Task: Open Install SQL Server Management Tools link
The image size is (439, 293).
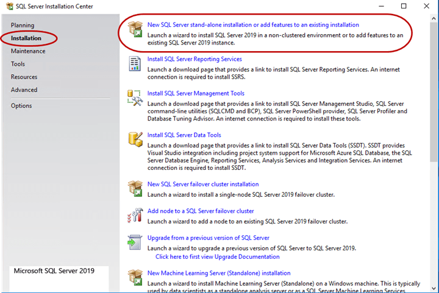Action: click(x=196, y=93)
